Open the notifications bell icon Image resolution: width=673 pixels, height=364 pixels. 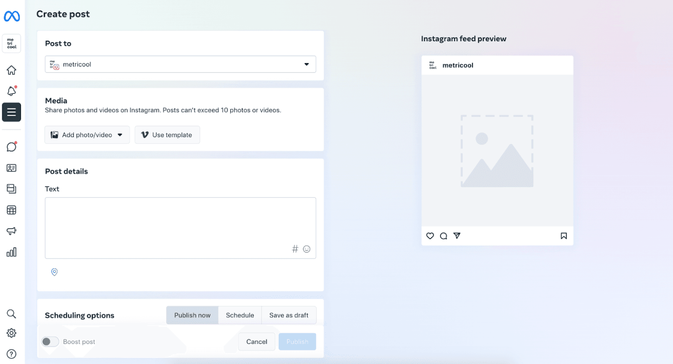11,91
